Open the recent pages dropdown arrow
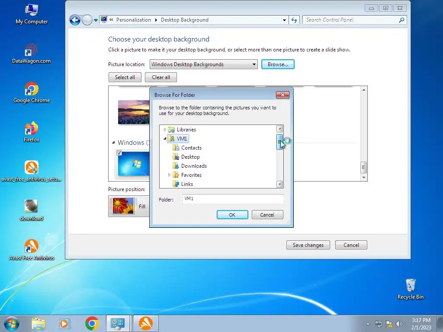This screenshot has height=332, width=443. pyautogui.click(x=96, y=20)
